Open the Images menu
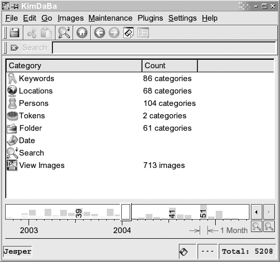 coord(71,18)
